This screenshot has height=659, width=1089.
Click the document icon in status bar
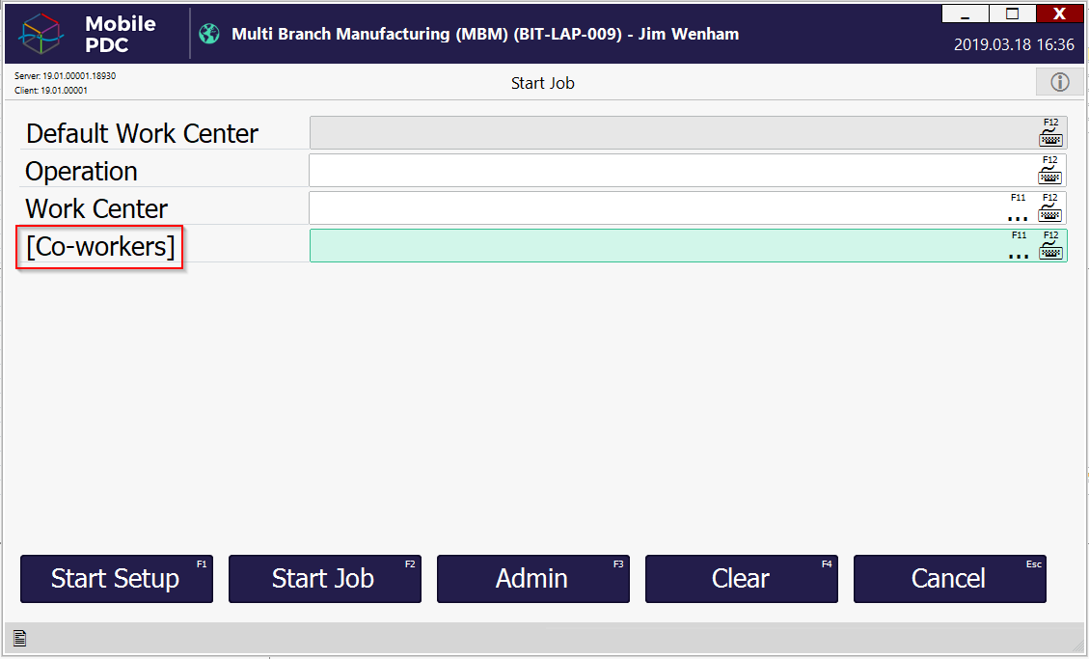tap(19, 638)
